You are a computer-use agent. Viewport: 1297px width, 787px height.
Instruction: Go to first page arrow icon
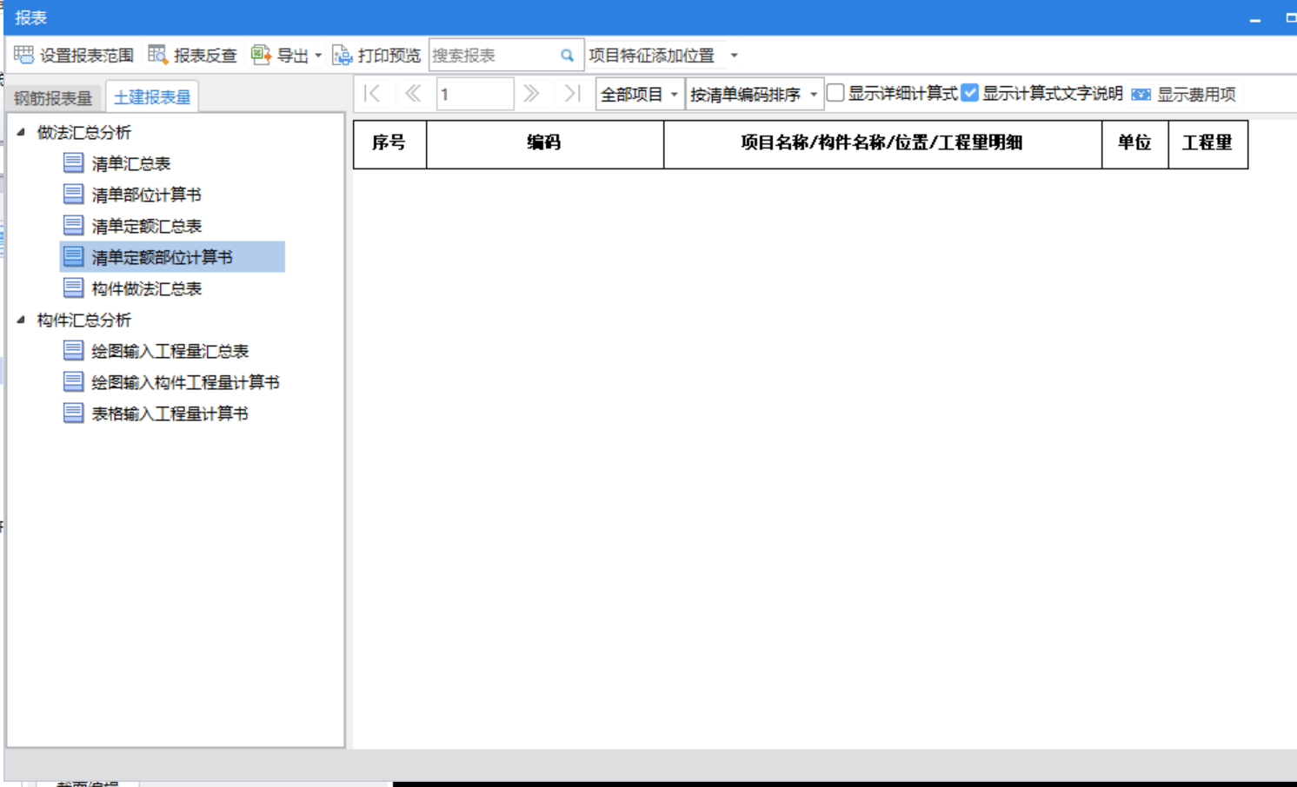pyautogui.click(x=372, y=93)
